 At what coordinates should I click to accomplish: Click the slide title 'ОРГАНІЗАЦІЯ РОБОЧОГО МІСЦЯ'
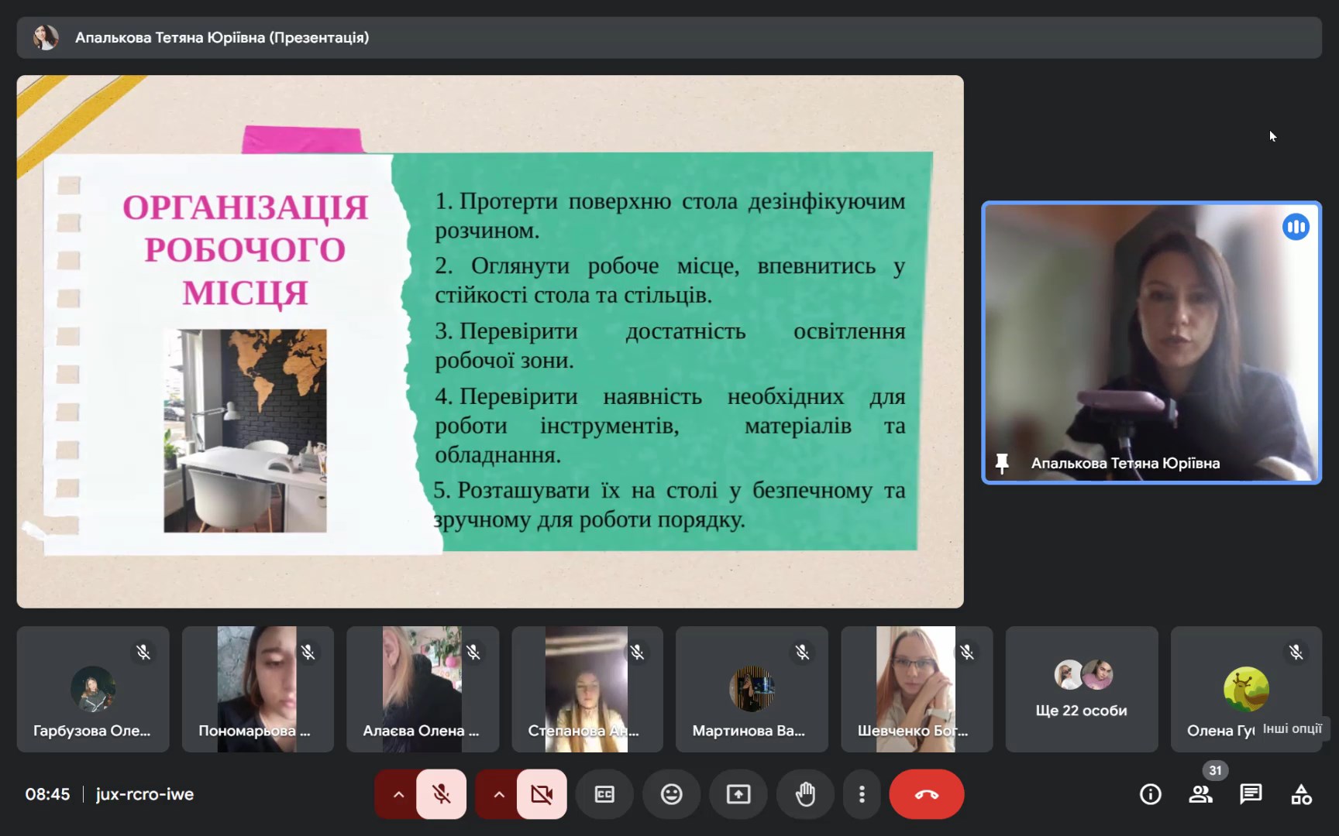245,250
